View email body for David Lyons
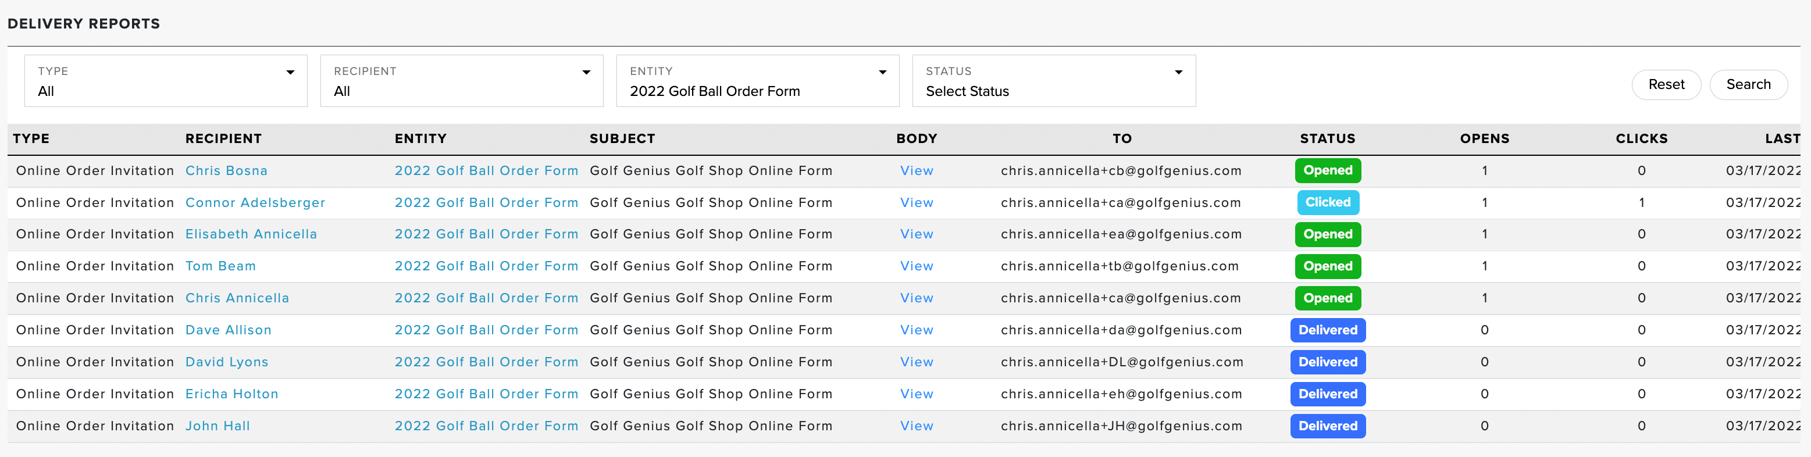The image size is (1811, 457). [x=917, y=362]
